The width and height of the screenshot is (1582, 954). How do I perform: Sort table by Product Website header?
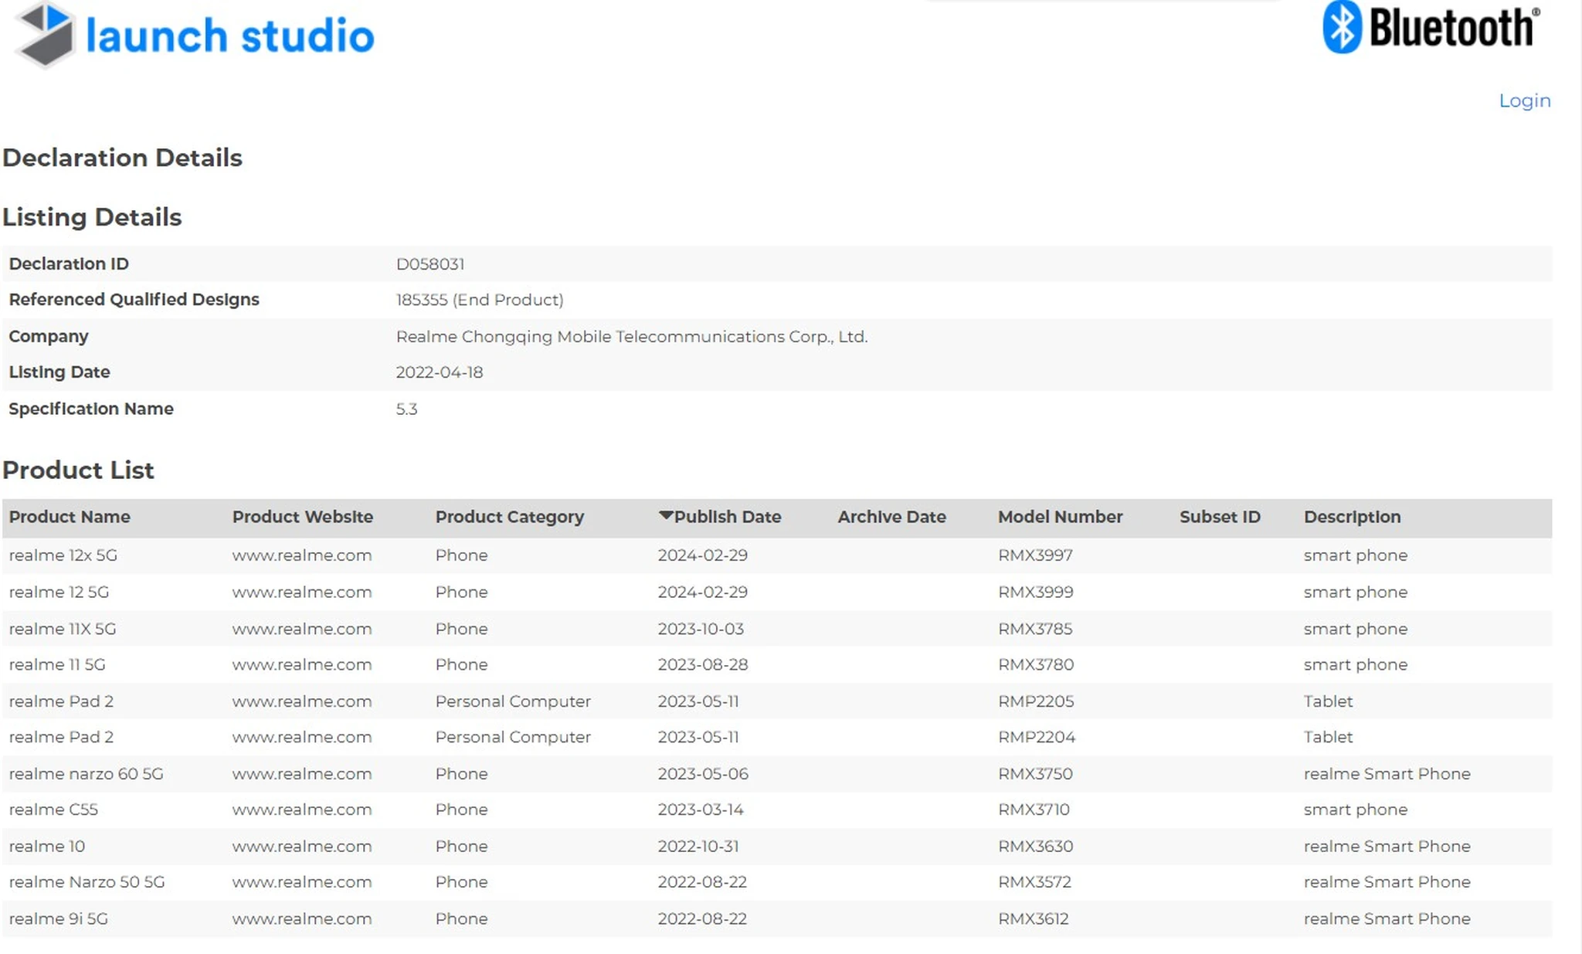[303, 517]
